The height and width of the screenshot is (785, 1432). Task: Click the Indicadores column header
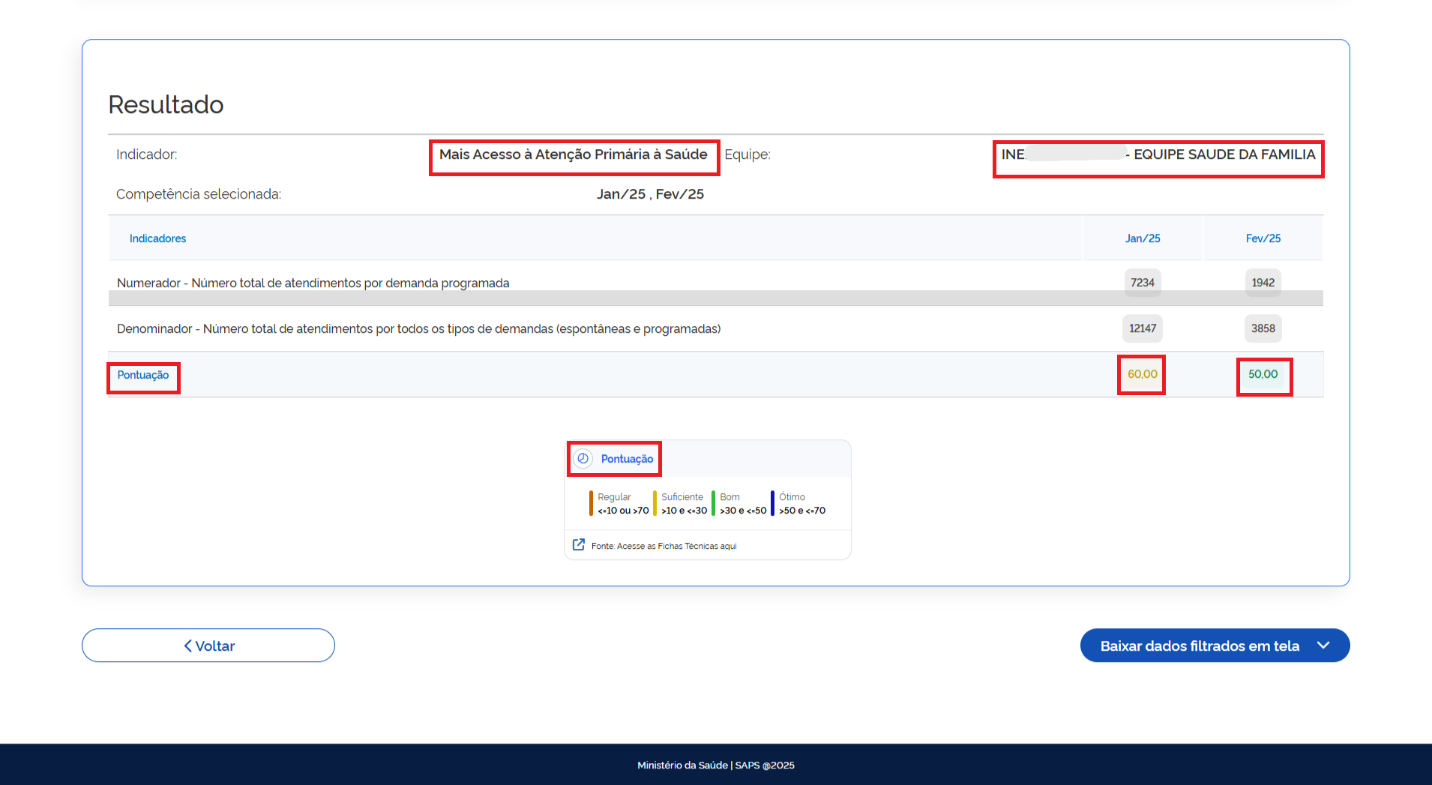[157, 238]
